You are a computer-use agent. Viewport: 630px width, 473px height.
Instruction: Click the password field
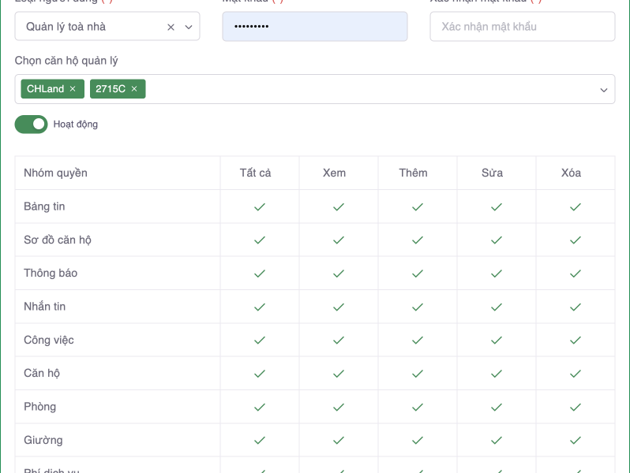(314, 27)
